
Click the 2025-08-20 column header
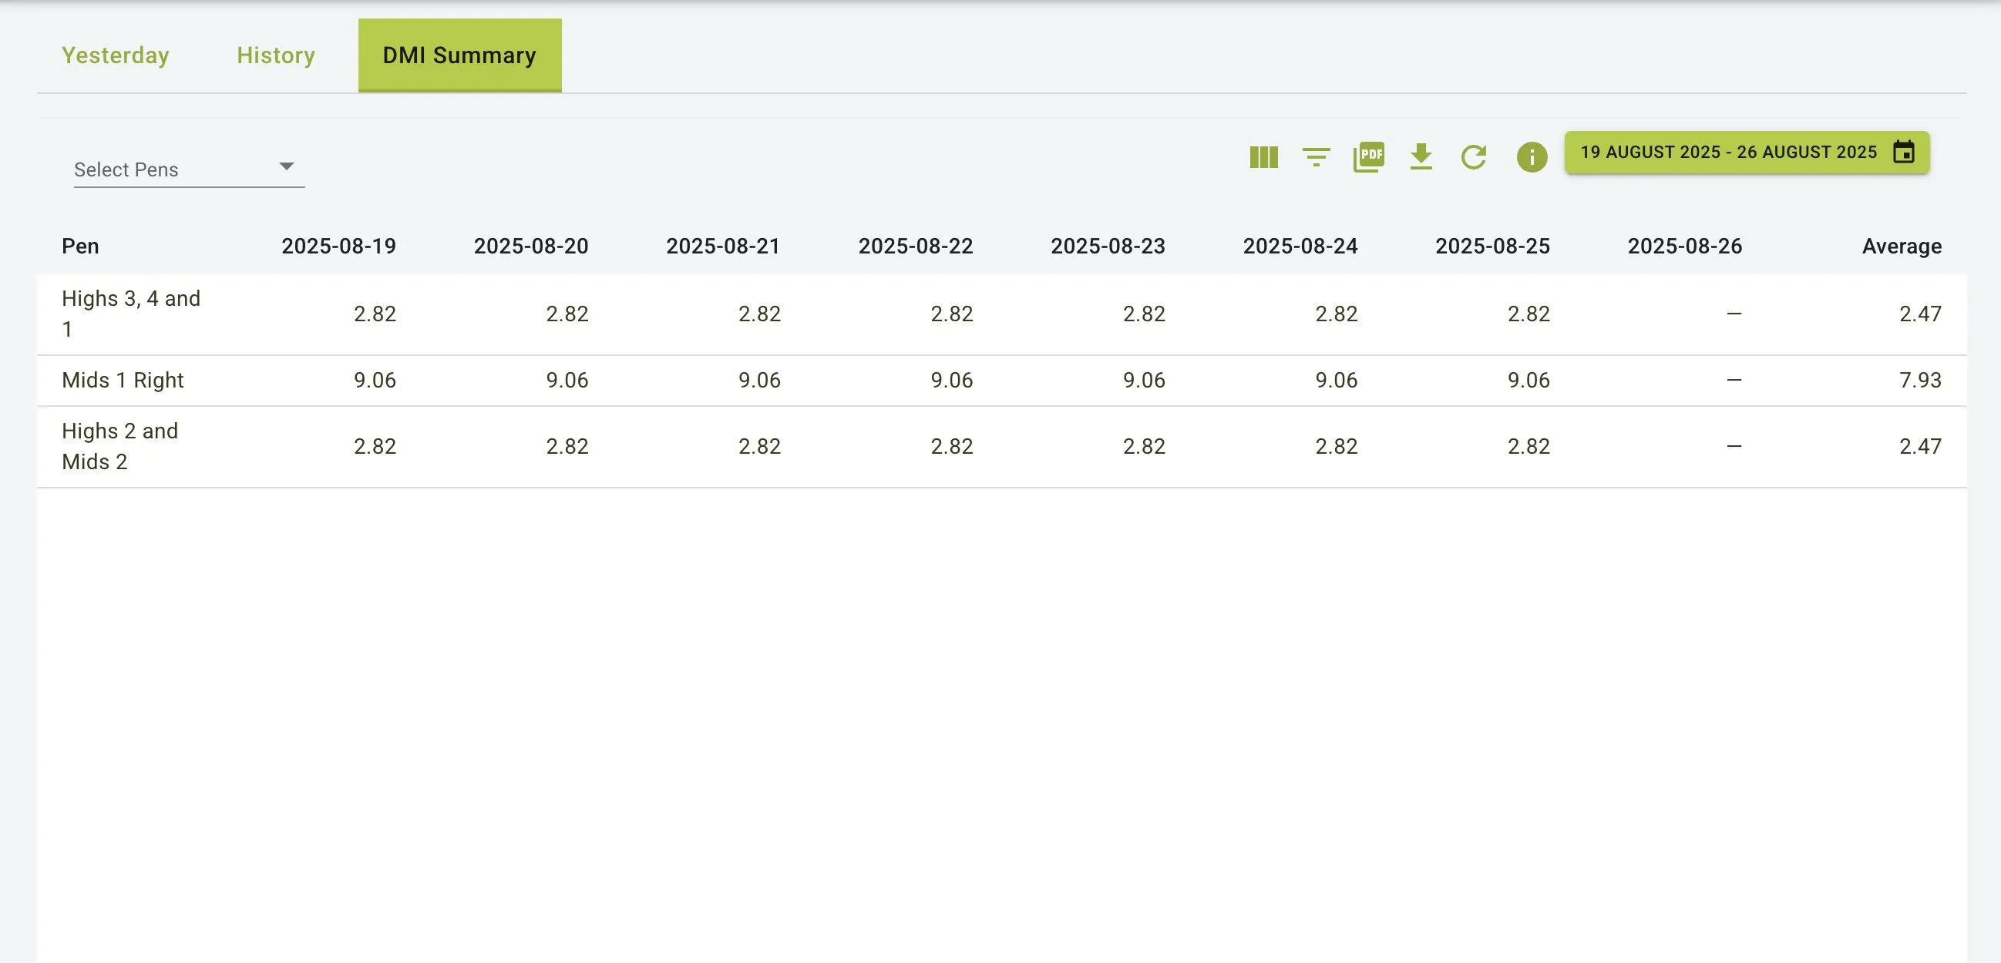coord(531,247)
